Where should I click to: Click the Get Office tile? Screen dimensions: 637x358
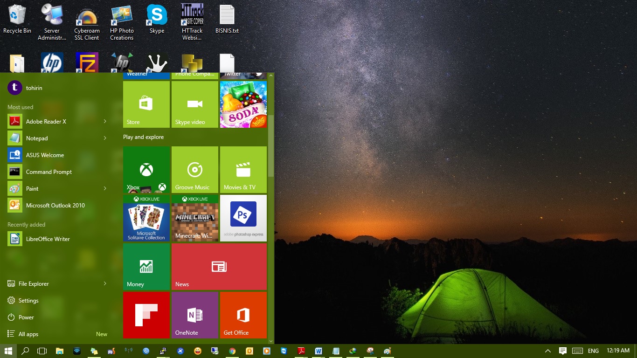click(243, 315)
